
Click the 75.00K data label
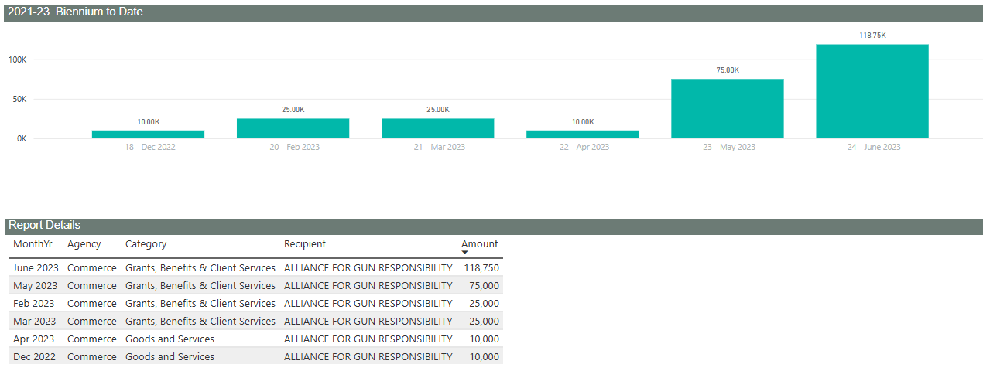pyautogui.click(x=728, y=70)
